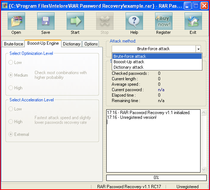
Task: Start the recovery with green arrow icon
Action: [x=75, y=21]
